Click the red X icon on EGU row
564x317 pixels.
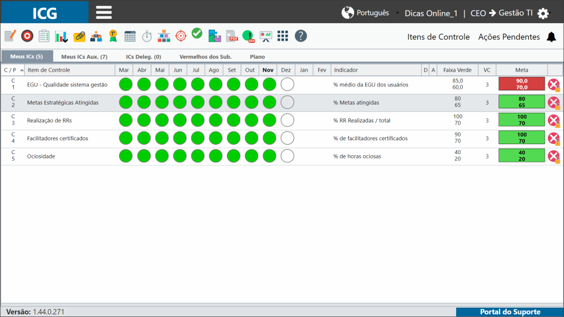pyautogui.click(x=554, y=85)
